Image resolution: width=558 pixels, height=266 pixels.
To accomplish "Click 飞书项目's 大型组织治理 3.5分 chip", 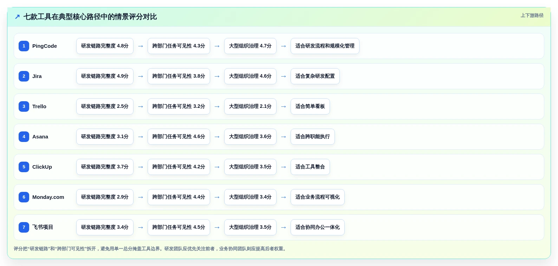I will click(x=250, y=227).
